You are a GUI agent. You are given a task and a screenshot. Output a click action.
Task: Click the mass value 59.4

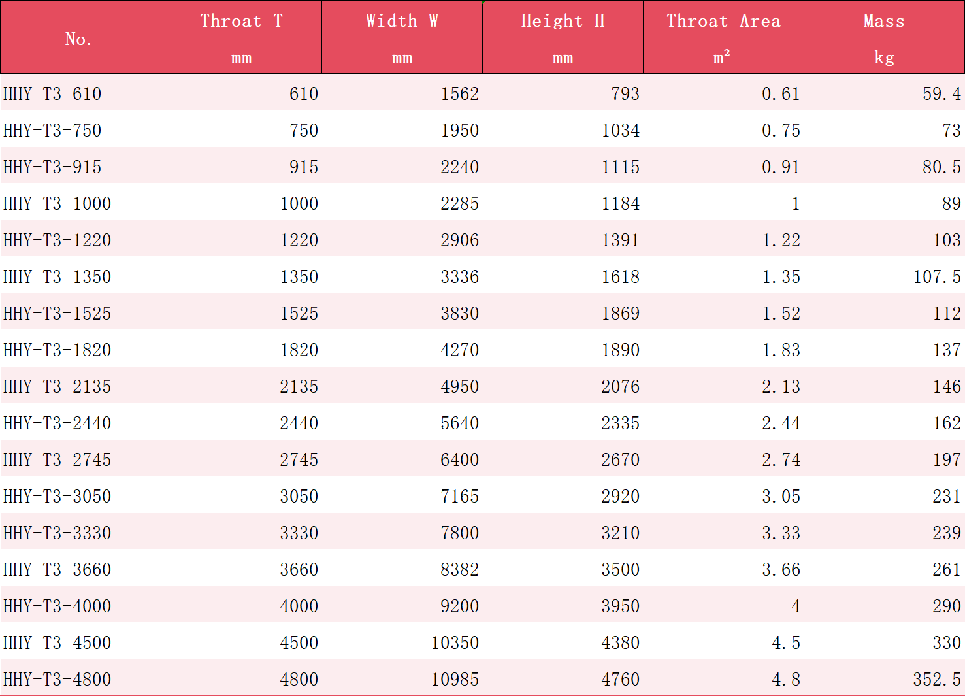coord(941,93)
